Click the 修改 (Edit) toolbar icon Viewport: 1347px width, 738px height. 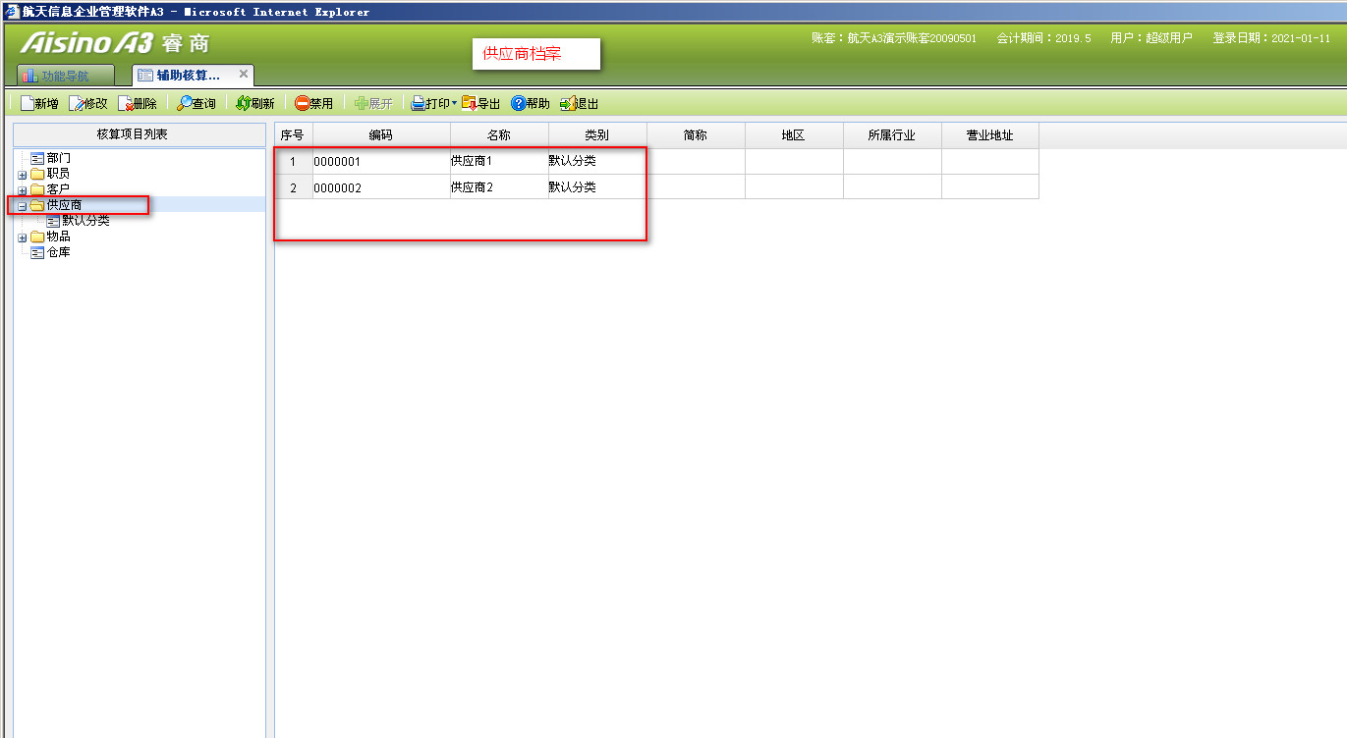(x=77, y=103)
